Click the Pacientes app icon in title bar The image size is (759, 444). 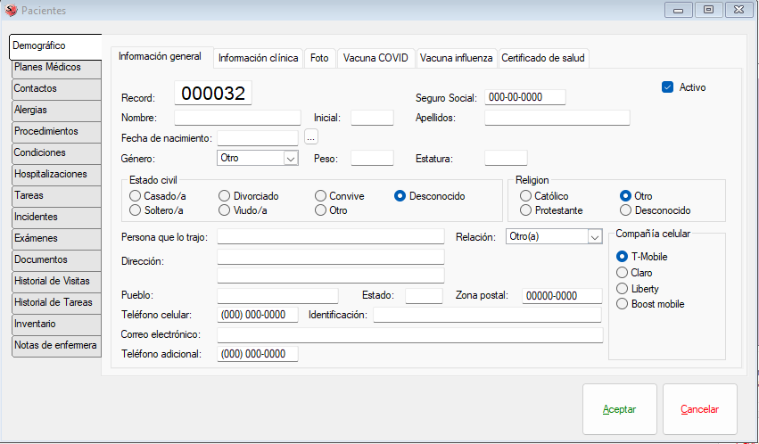point(11,10)
